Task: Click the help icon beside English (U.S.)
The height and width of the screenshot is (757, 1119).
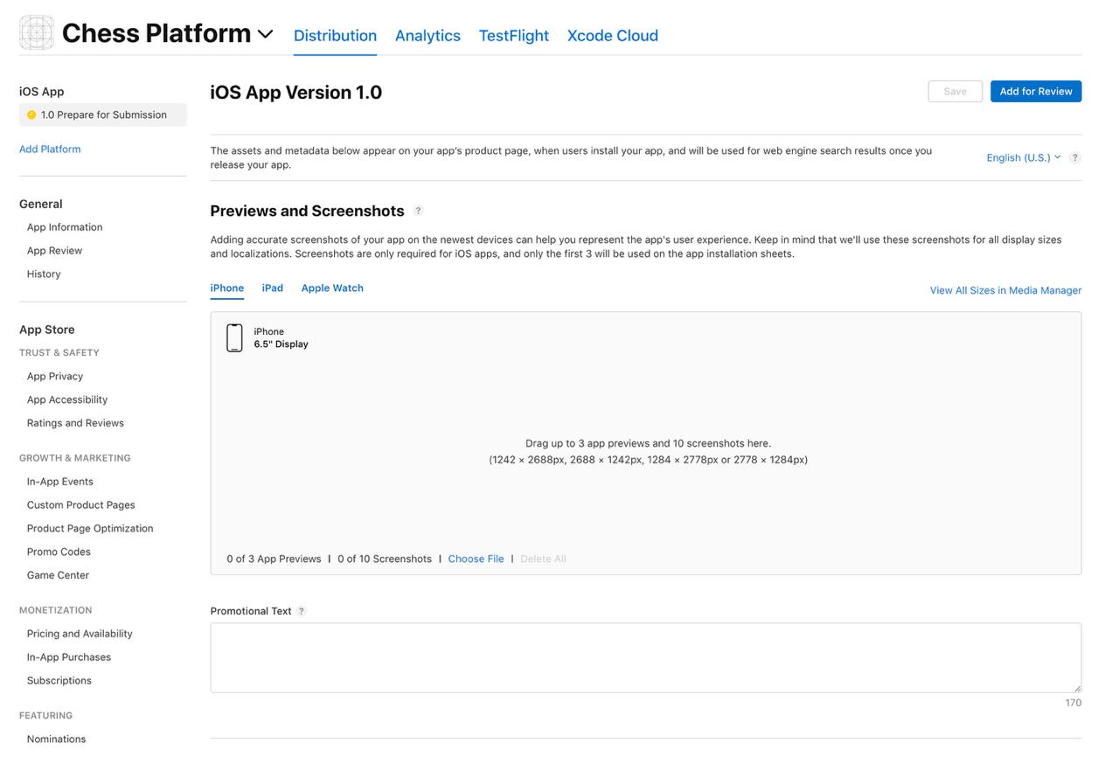Action: (x=1075, y=157)
